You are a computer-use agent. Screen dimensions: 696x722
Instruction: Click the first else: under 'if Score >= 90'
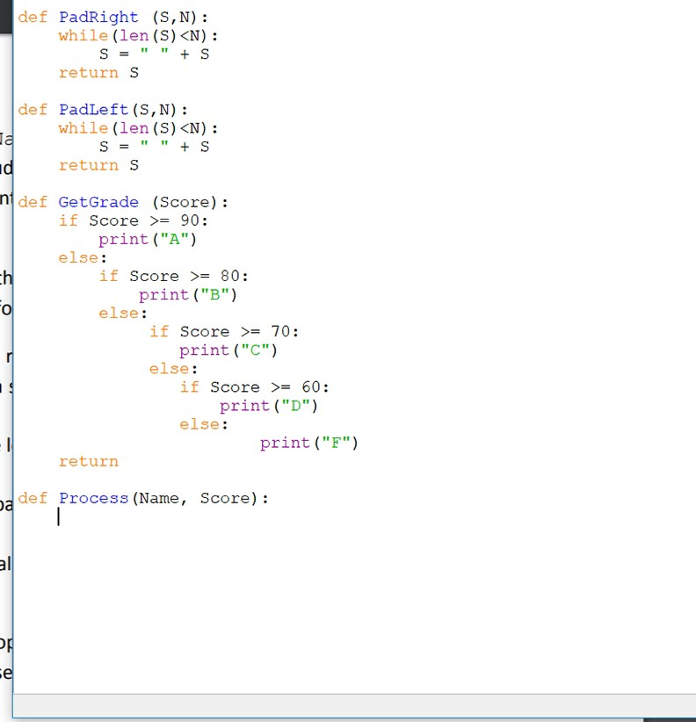click(x=83, y=258)
